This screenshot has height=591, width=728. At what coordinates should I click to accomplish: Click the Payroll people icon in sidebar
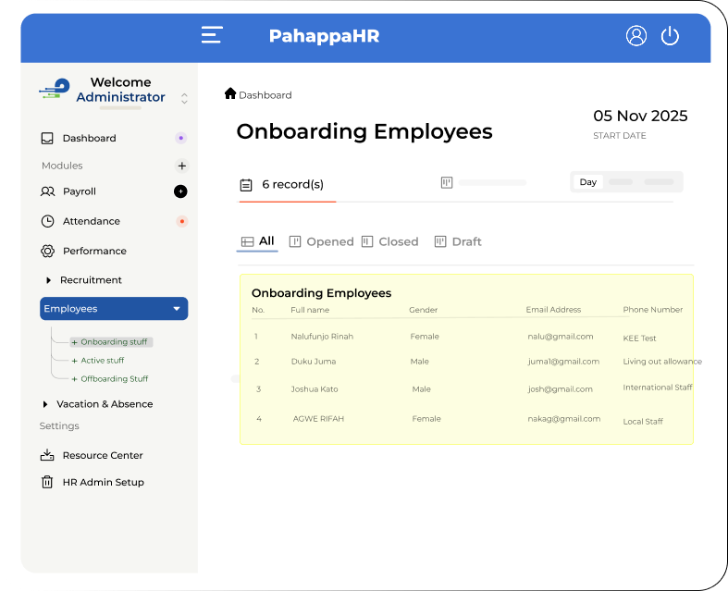click(48, 191)
